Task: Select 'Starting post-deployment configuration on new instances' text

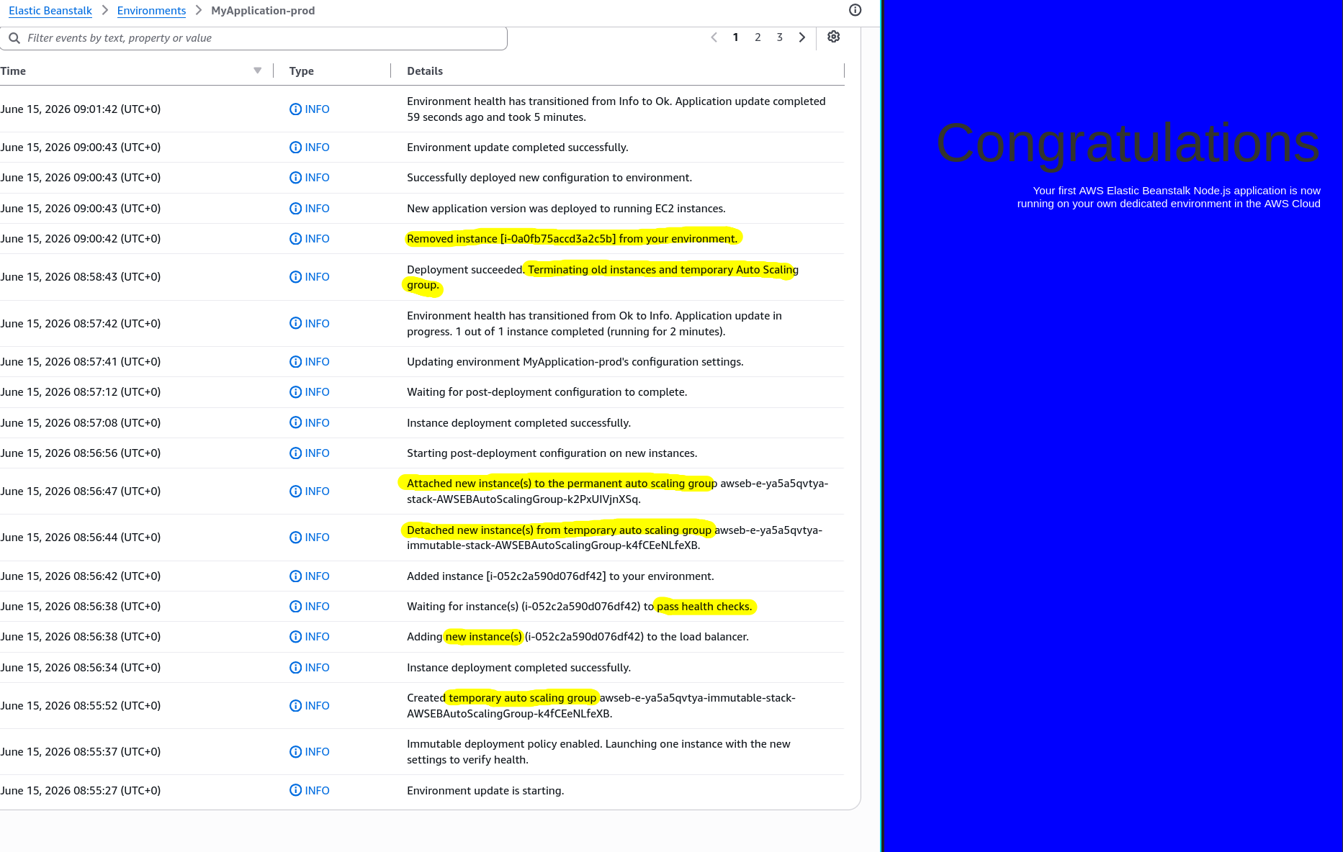Action: tap(552, 453)
